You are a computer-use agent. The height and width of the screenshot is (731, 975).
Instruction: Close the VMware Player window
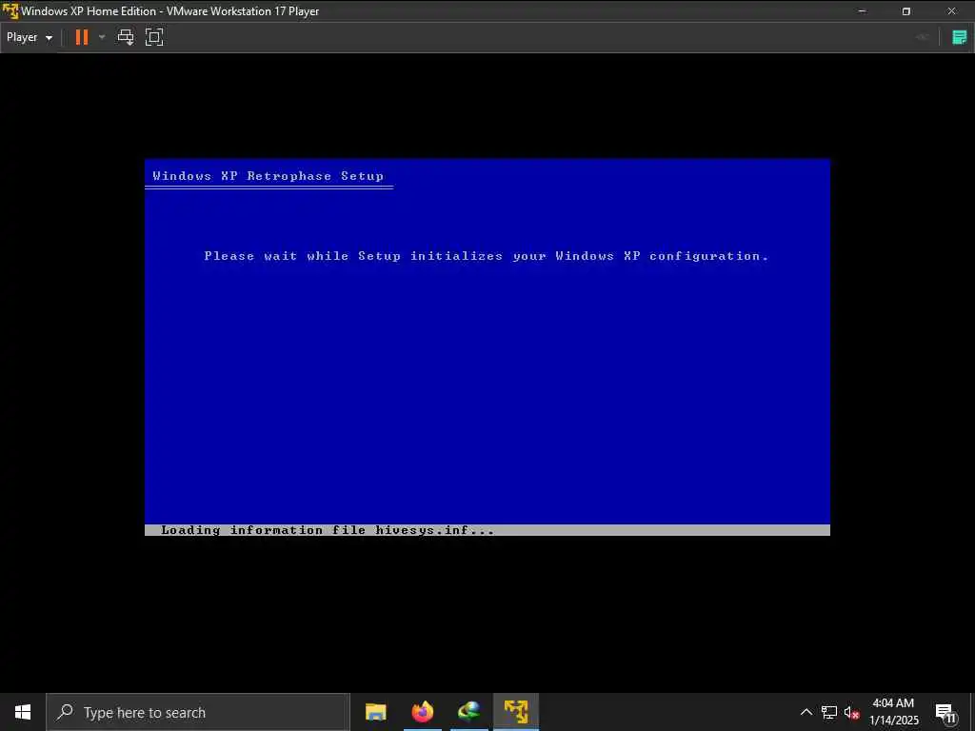pyautogui.click(x=951, y=11)
